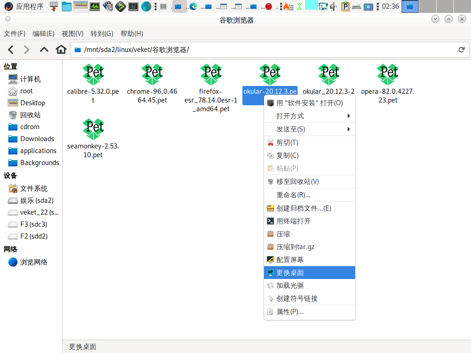Select opera-82.0.4227.23.pet file icon
Viewport: 471px width, 353px height.
pyautogui.click(x=387, y=74)
